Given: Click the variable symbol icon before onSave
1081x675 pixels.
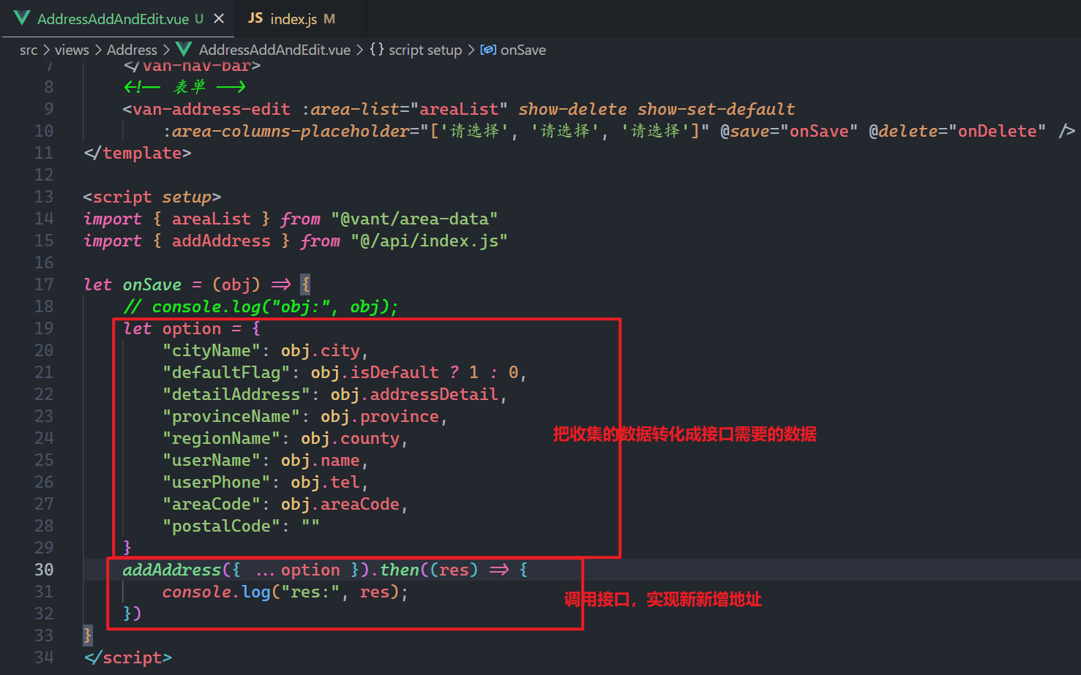Looking at the screenshot, I should coord(488,50).
